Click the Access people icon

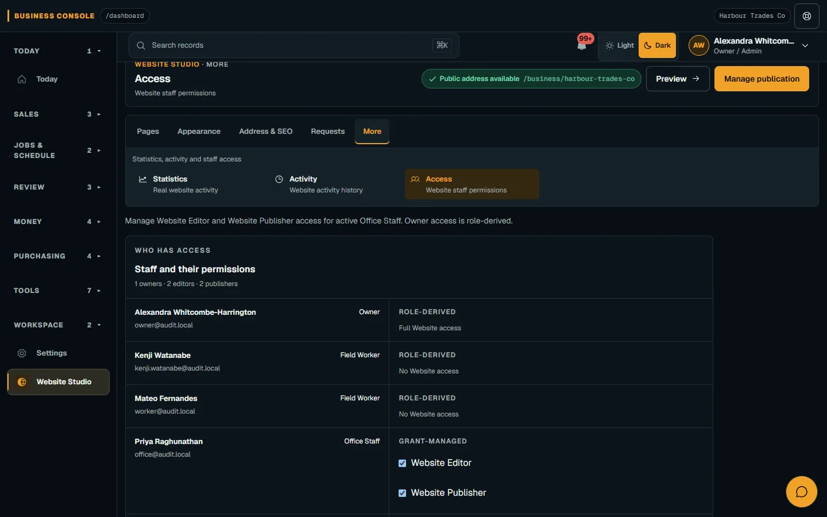click(415, 179)
